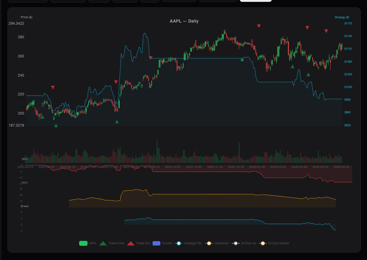The image size is (367, 260).
Task: Open the second tab from the left
Action: point(68,1)
